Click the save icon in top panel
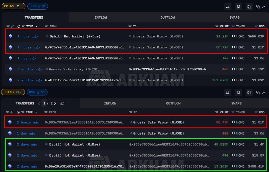 [x=249, y=6]
